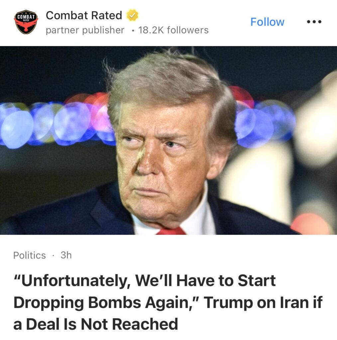The width and height of the screenshot is (337, 340).
Task: Expand post options via ellipsis dots
Action: (x=314, y=22)
